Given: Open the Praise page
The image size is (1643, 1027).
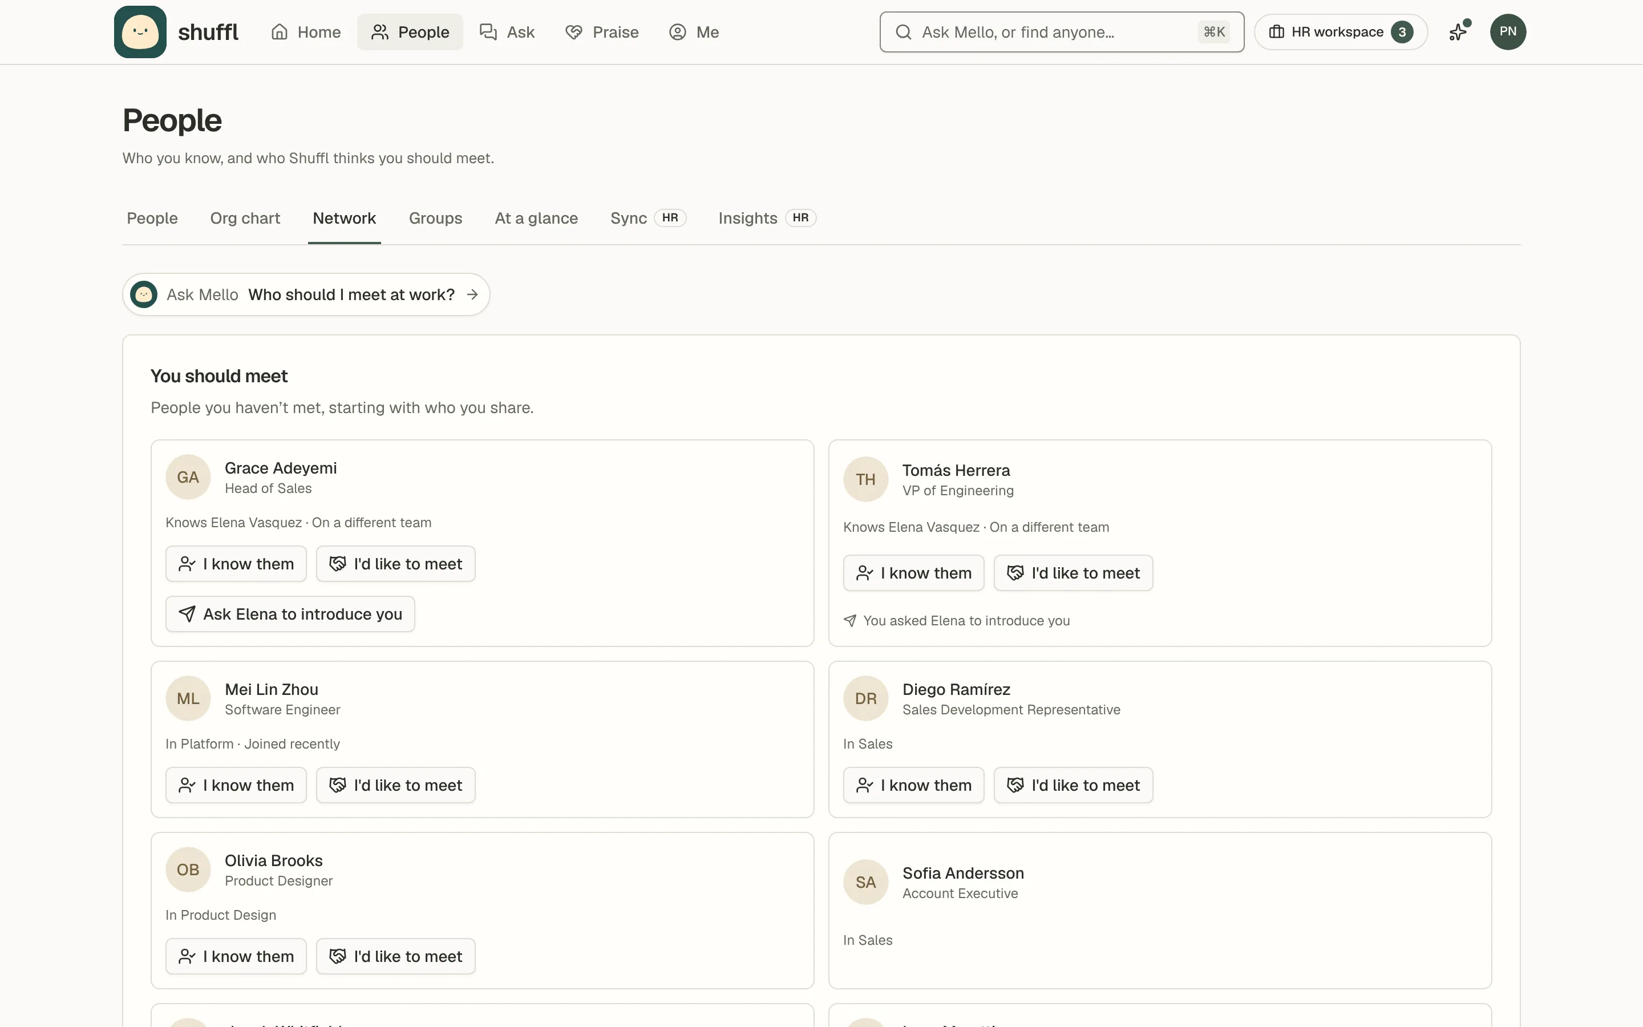Looking at the screenshot, I should coord(601,32).
